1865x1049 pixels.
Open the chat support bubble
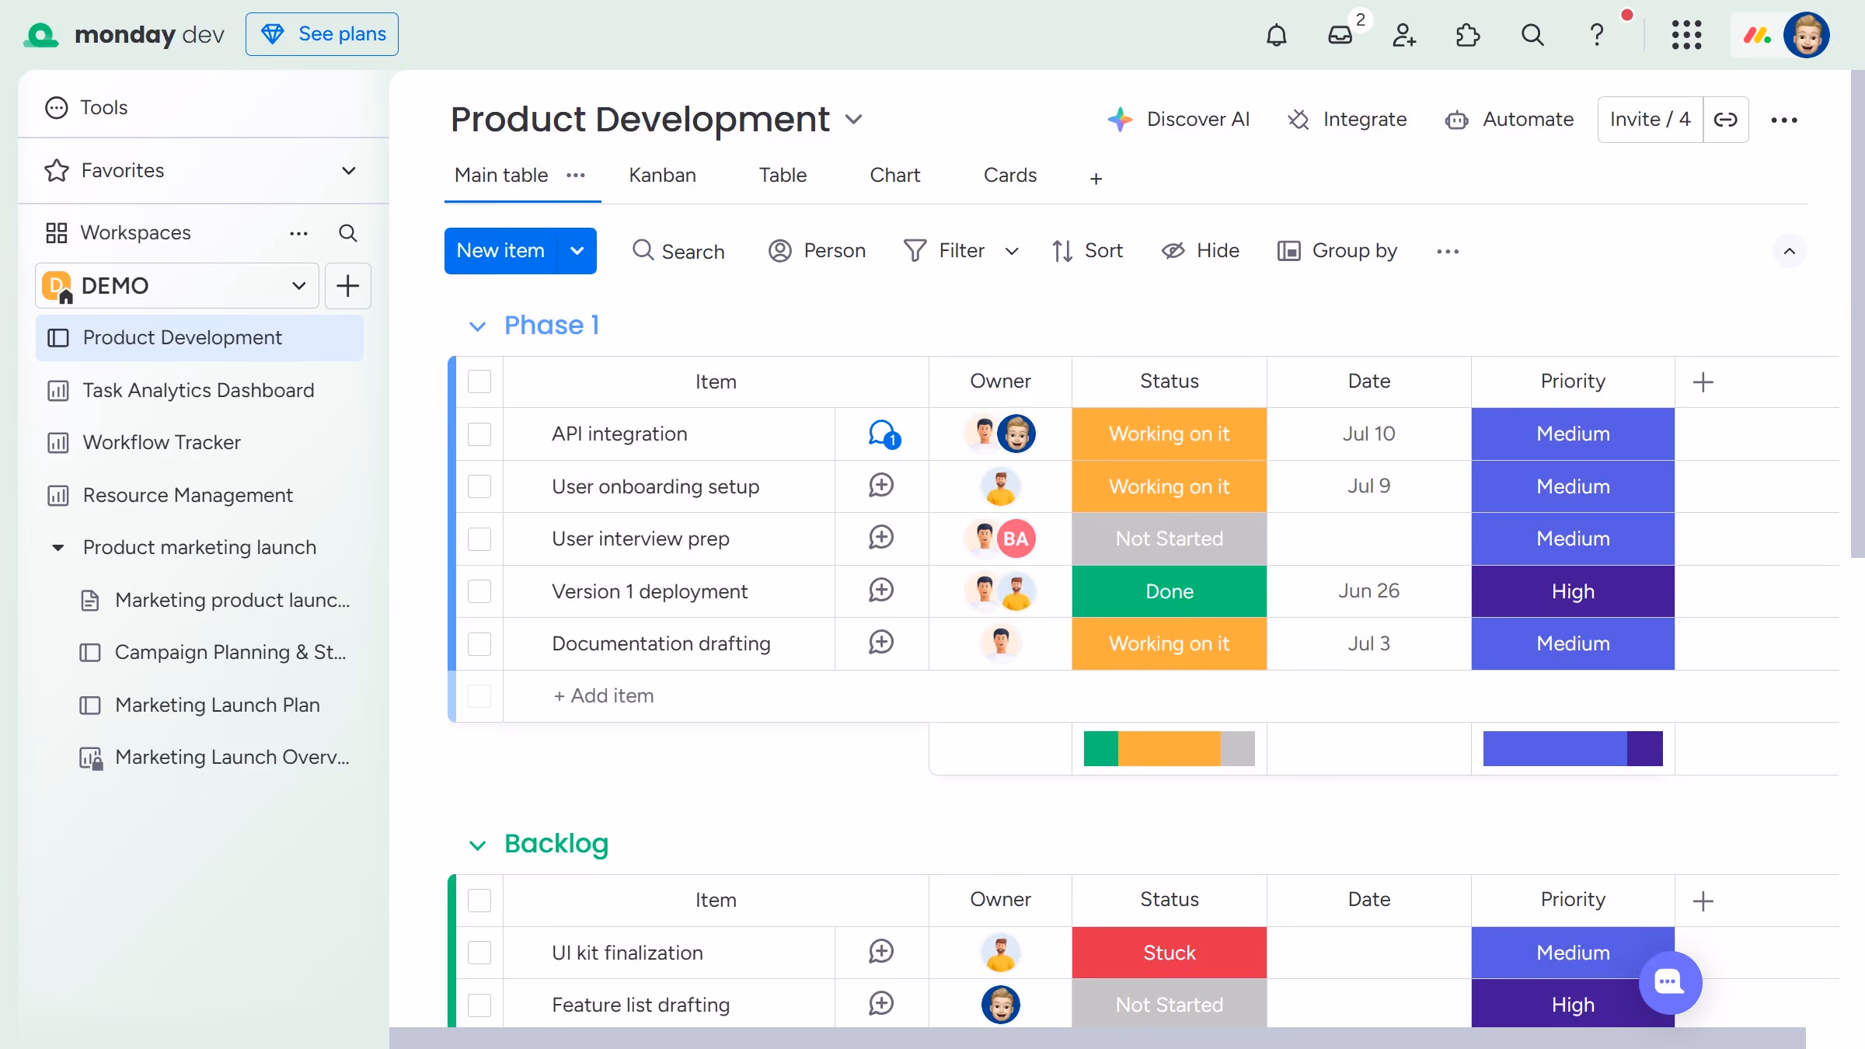click(x=1670, y=982)
